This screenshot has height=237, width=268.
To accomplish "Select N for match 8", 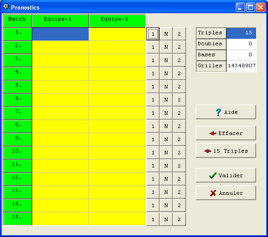I will click(166, 126).
